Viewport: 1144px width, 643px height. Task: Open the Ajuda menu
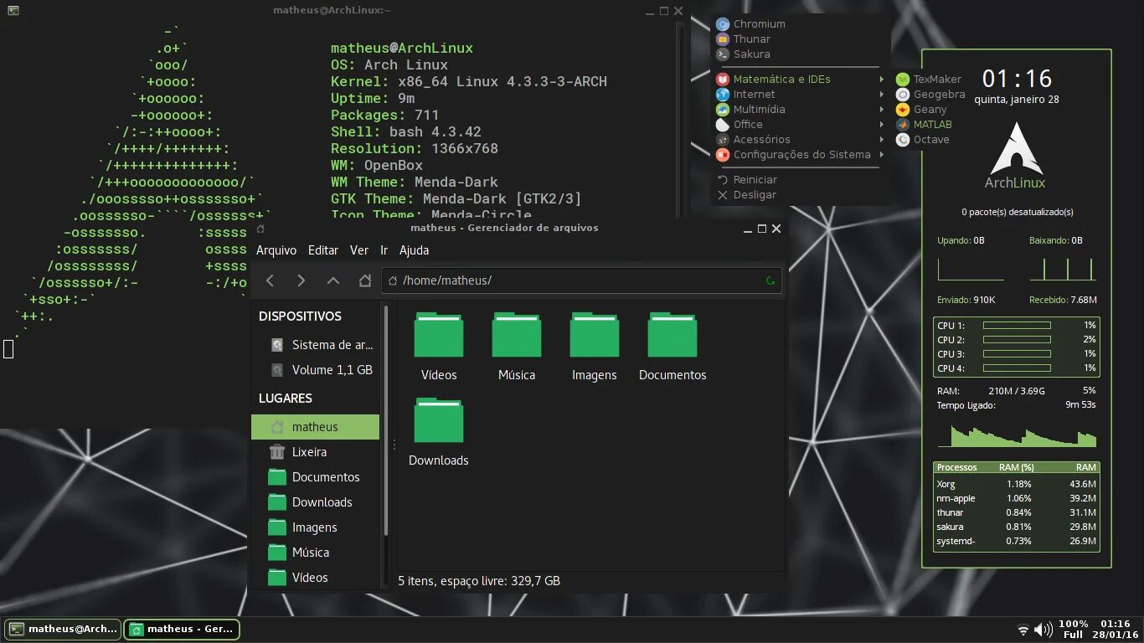(x=414, y=250)
